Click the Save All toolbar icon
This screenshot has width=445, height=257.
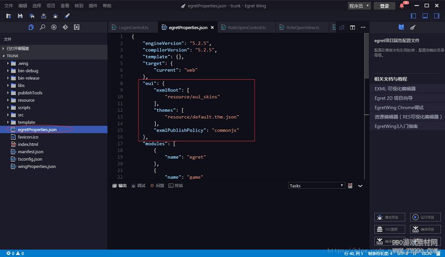(x=32, y=16)
